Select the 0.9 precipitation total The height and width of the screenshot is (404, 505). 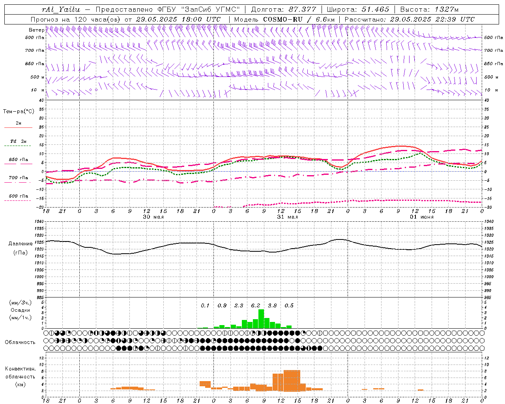coord(222,305)
